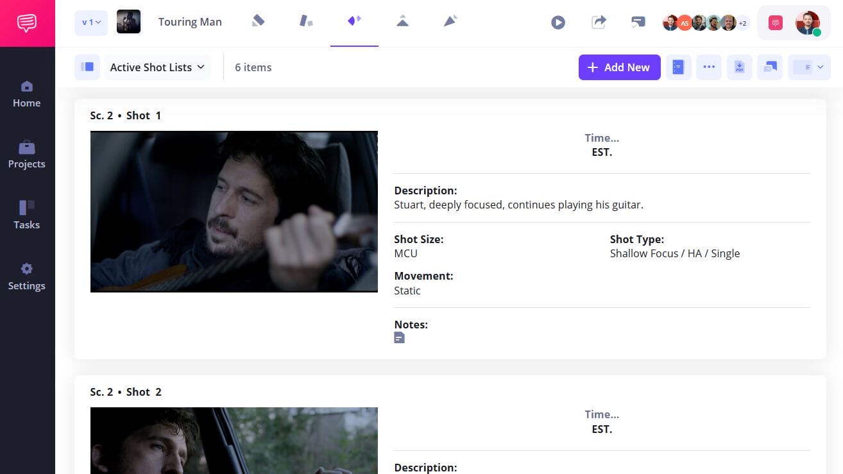843x474 pixels.
Task: Click the Shot 1 guitar image thumbnail
Action: (x=234, y=212)
